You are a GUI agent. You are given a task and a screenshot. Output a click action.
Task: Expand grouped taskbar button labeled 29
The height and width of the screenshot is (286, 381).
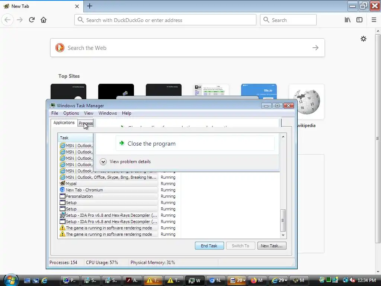point(279,280)
